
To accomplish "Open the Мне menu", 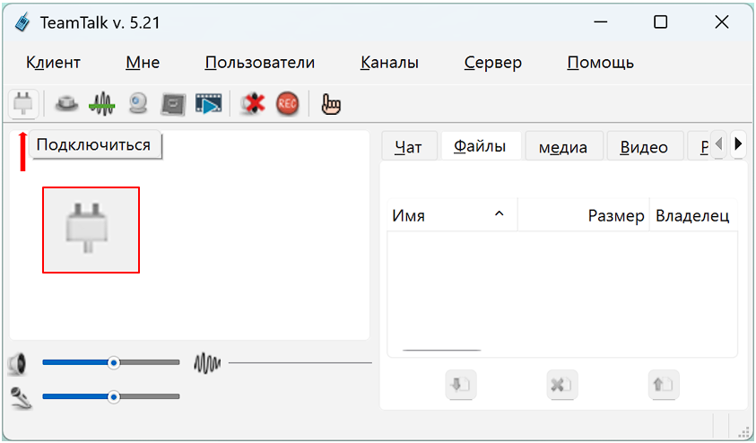I will tap(143, 63).
